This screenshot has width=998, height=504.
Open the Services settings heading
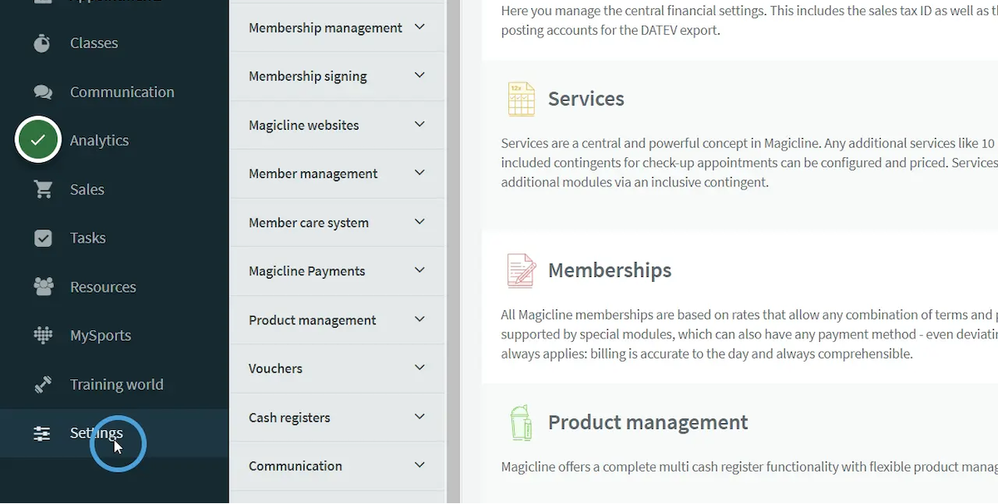point(585,99)
